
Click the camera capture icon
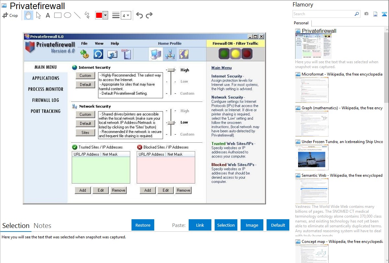[x=366, y=14]
